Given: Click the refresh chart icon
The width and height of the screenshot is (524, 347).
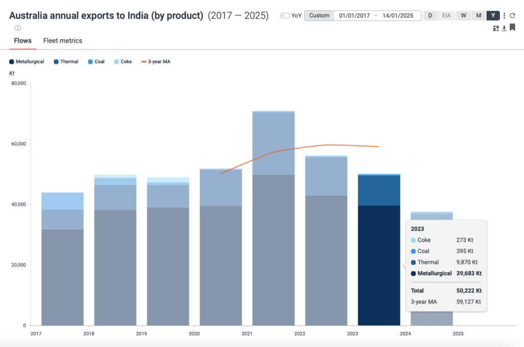Looking at the screenshot, I should tap(512, 16).
